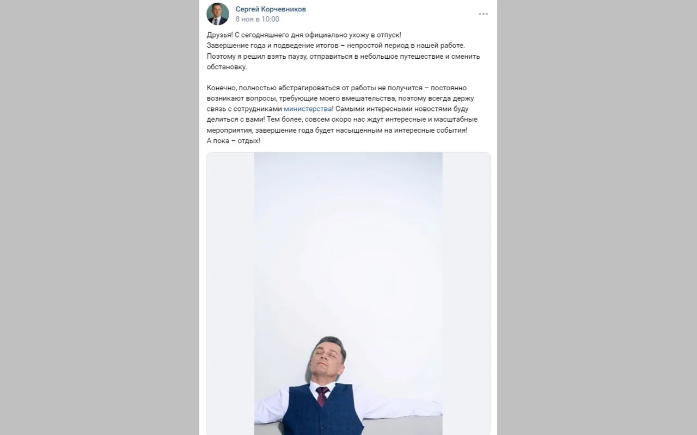
Task: Click the closing line 'А пока – отдых!'
Action: [x=234, y=141]
